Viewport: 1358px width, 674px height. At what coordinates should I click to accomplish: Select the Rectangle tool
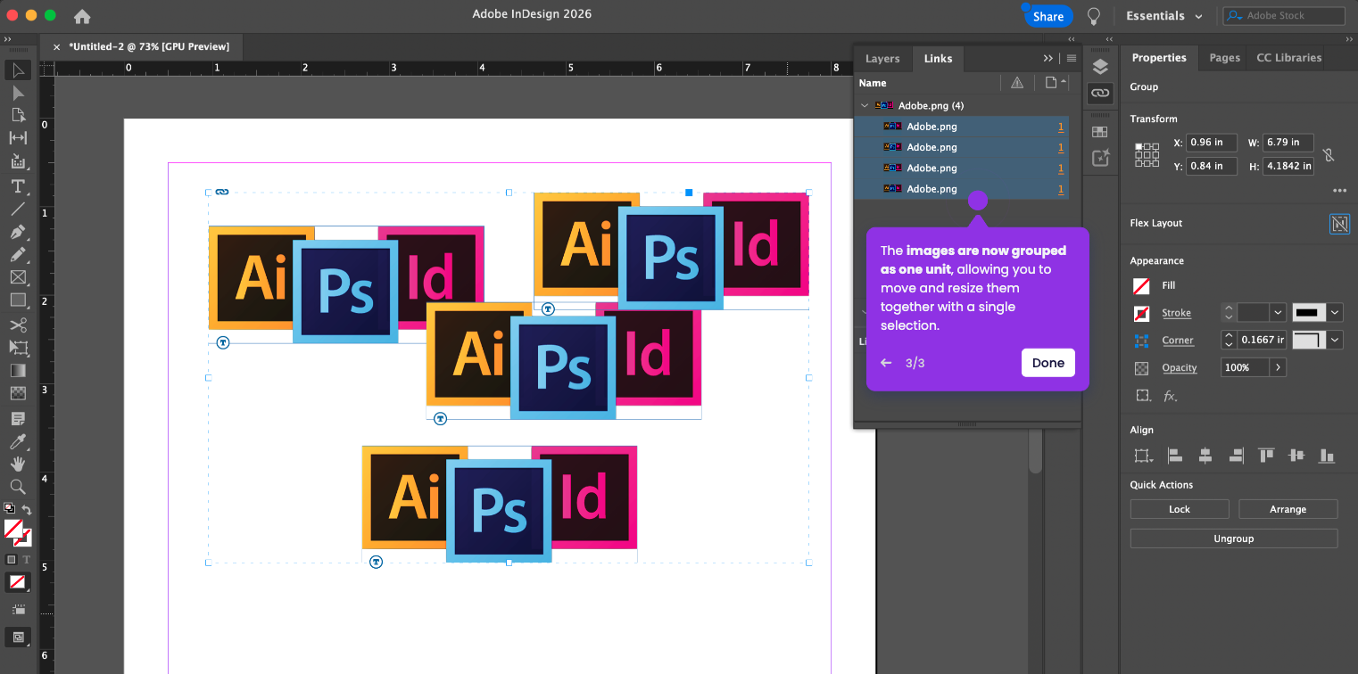coord(18,300)
